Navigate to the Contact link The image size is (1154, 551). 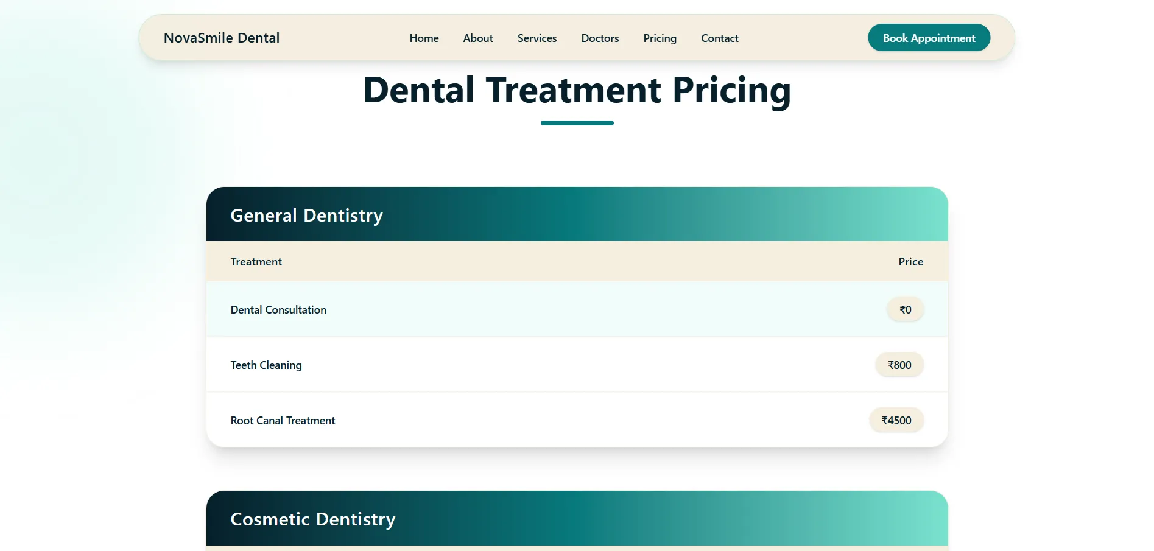[x=719, y=38]
